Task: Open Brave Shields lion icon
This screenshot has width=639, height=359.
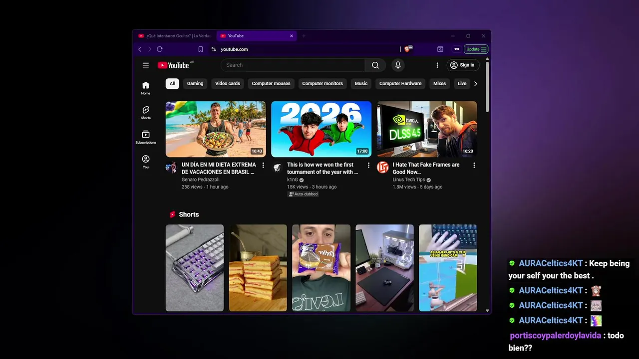Action: pos(407,49)
